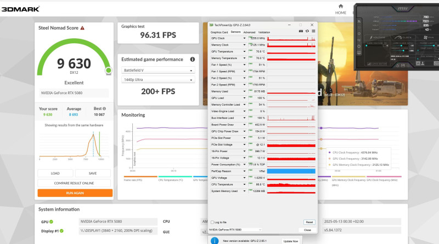Image resolution: width=439 pixels, height=244 pixels.
Task: Click "96.31 FPS" graphics test value
Action: (x=158, y=35)
